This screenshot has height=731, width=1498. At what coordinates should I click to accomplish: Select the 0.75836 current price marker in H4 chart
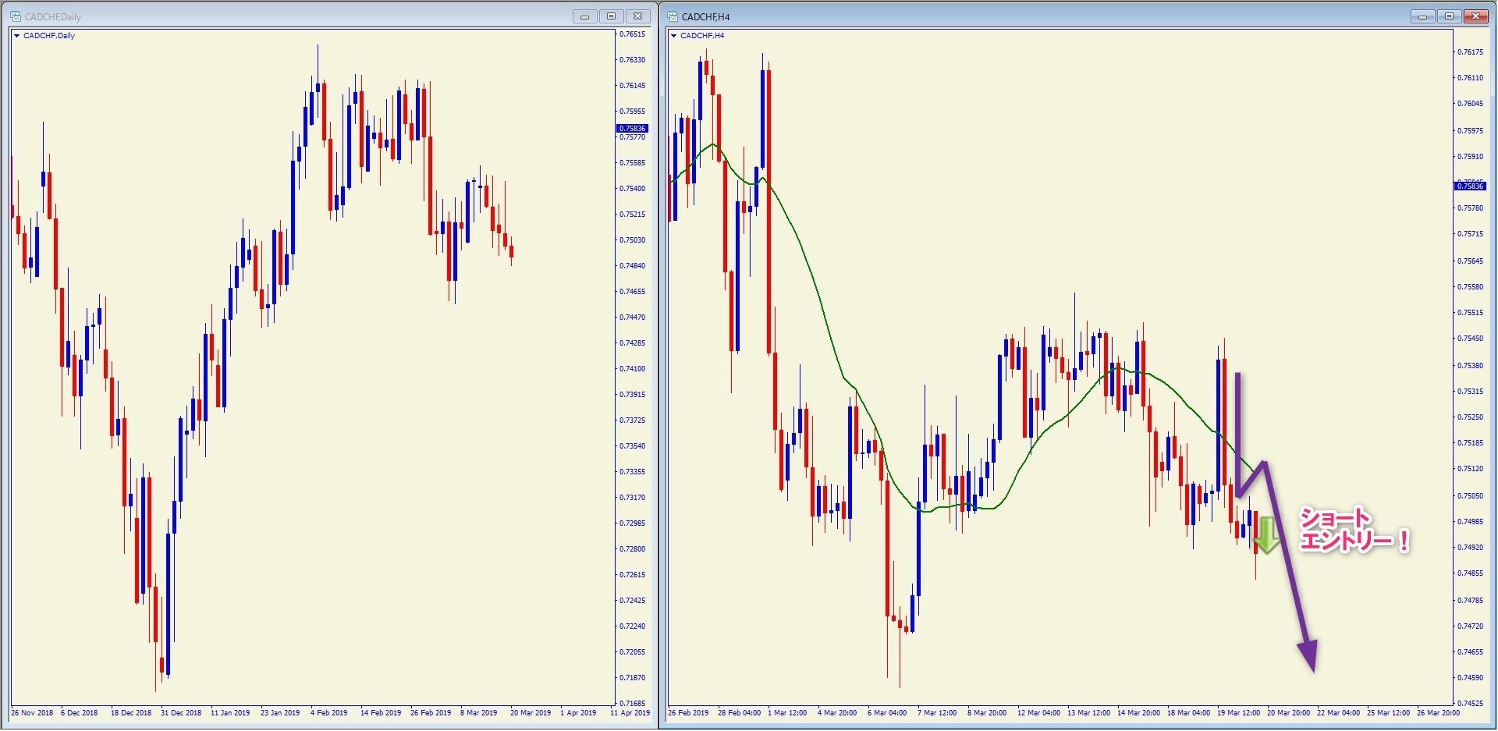tap(1470, 186)
